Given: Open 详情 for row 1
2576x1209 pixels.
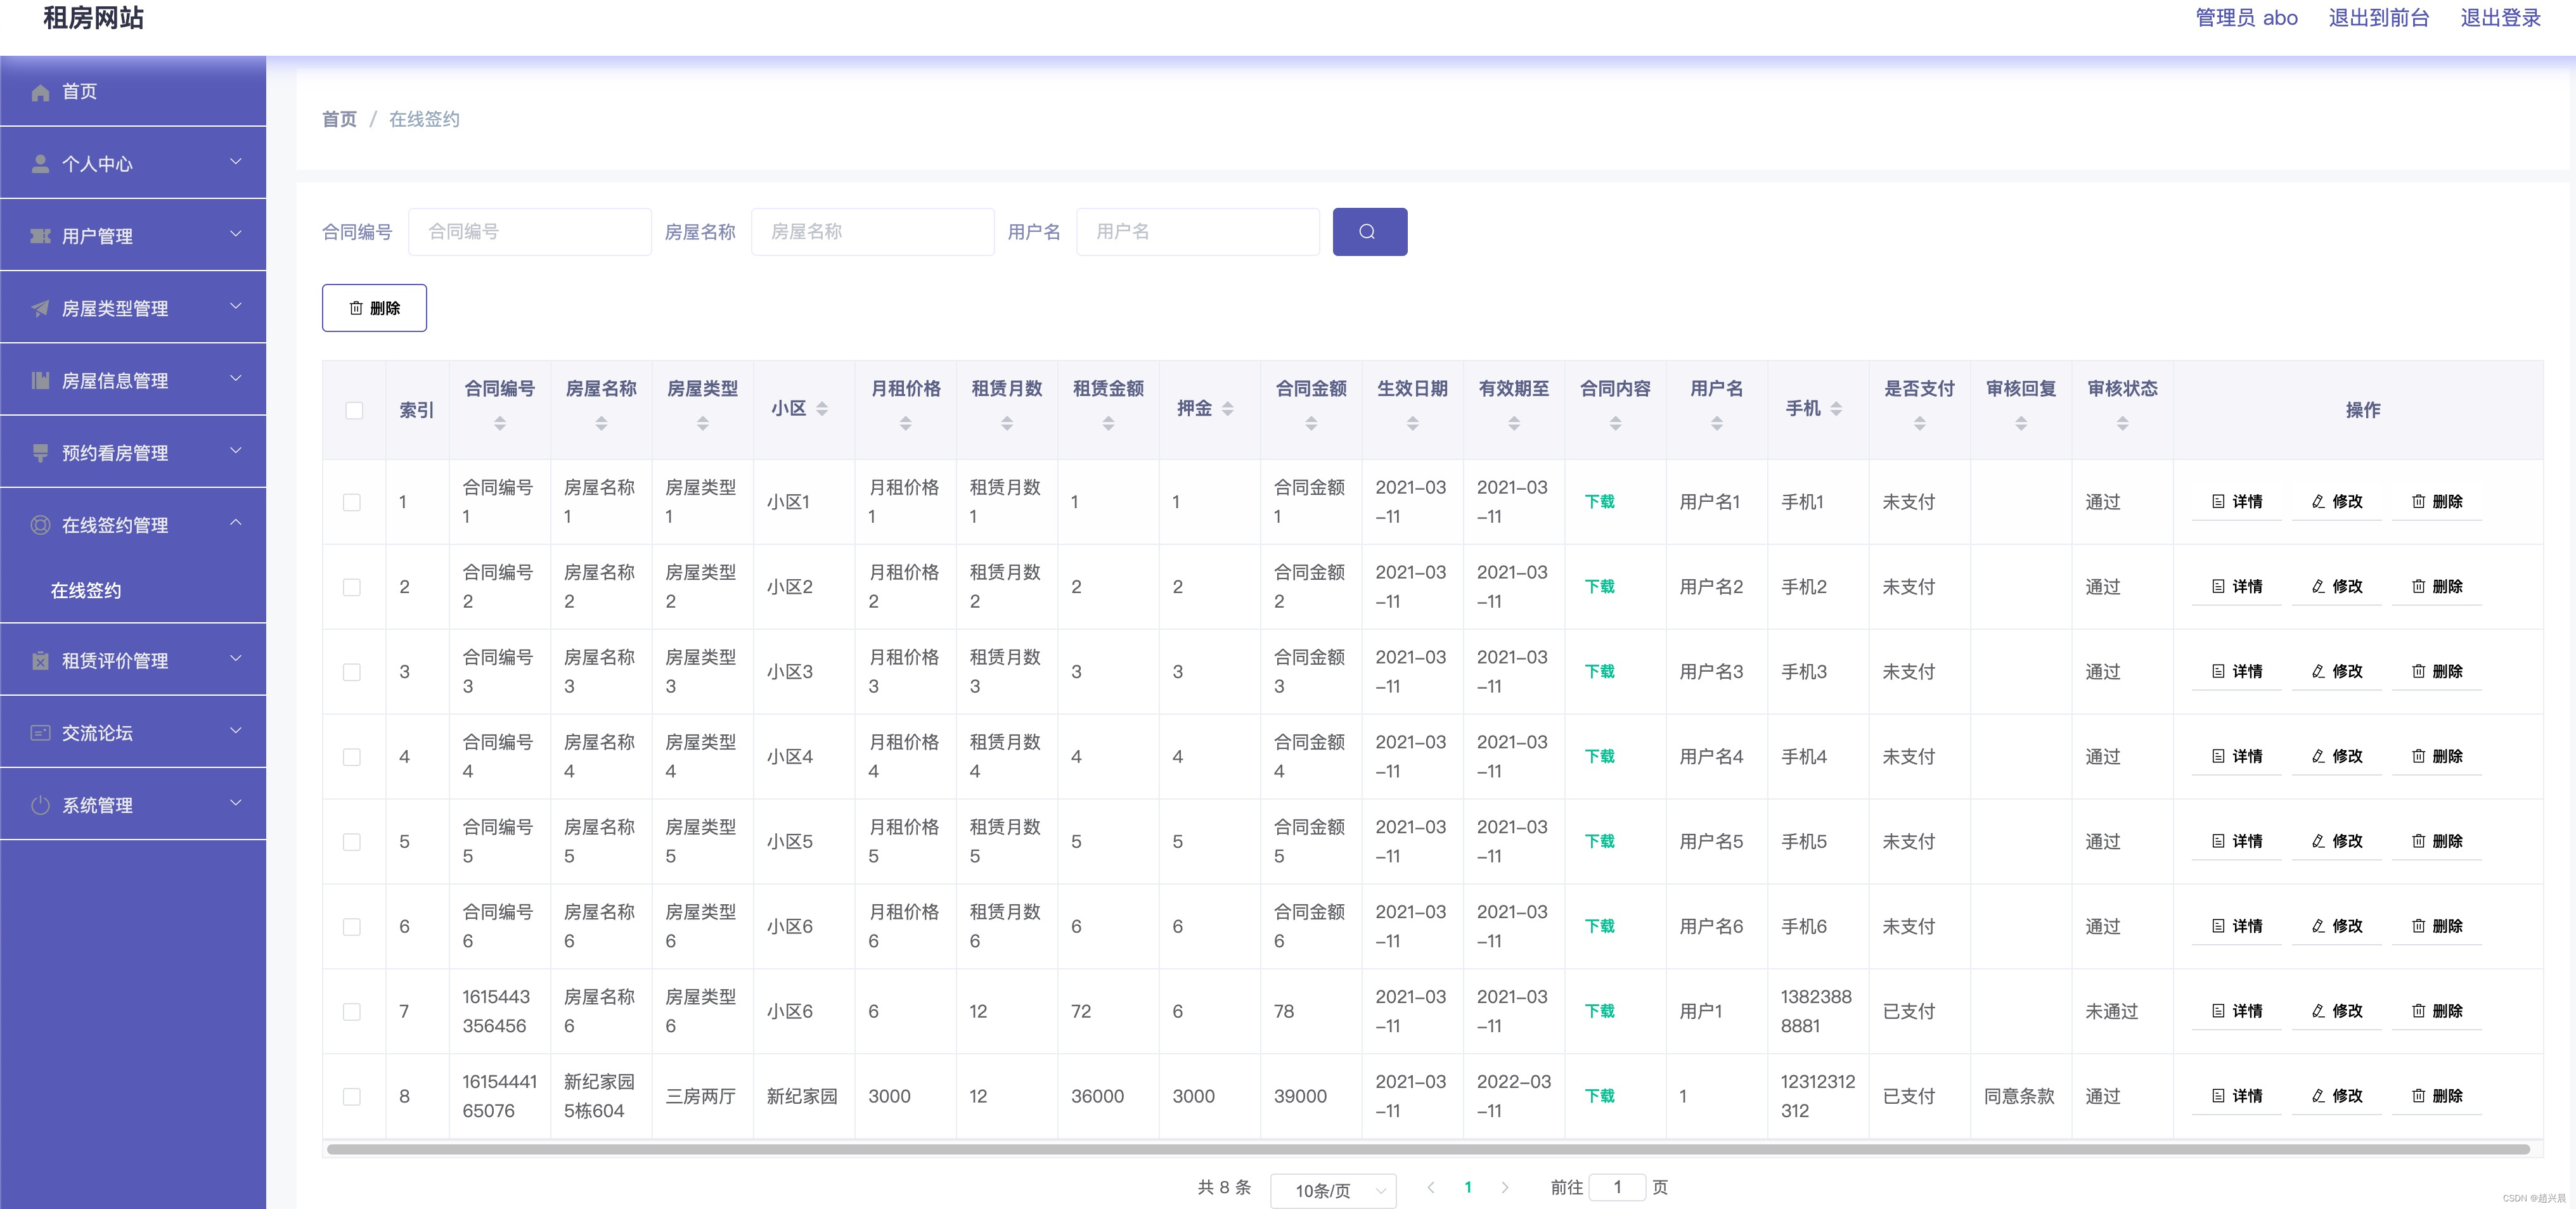Looking at the screenshot, I should [2237, 502].
